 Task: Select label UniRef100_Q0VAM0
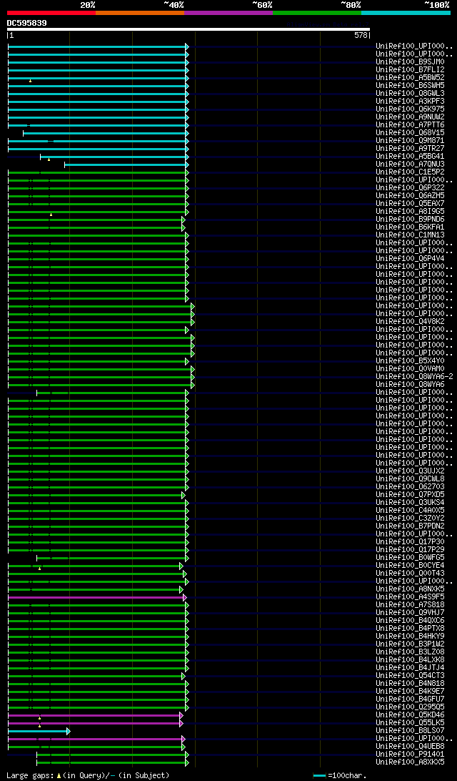(411, 368)
